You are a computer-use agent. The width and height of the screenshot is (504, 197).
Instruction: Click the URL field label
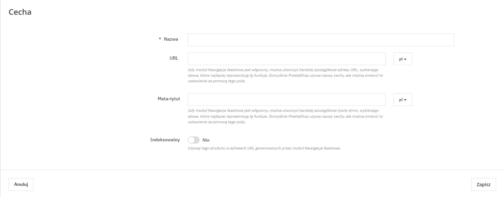click(x=174, y=58)
